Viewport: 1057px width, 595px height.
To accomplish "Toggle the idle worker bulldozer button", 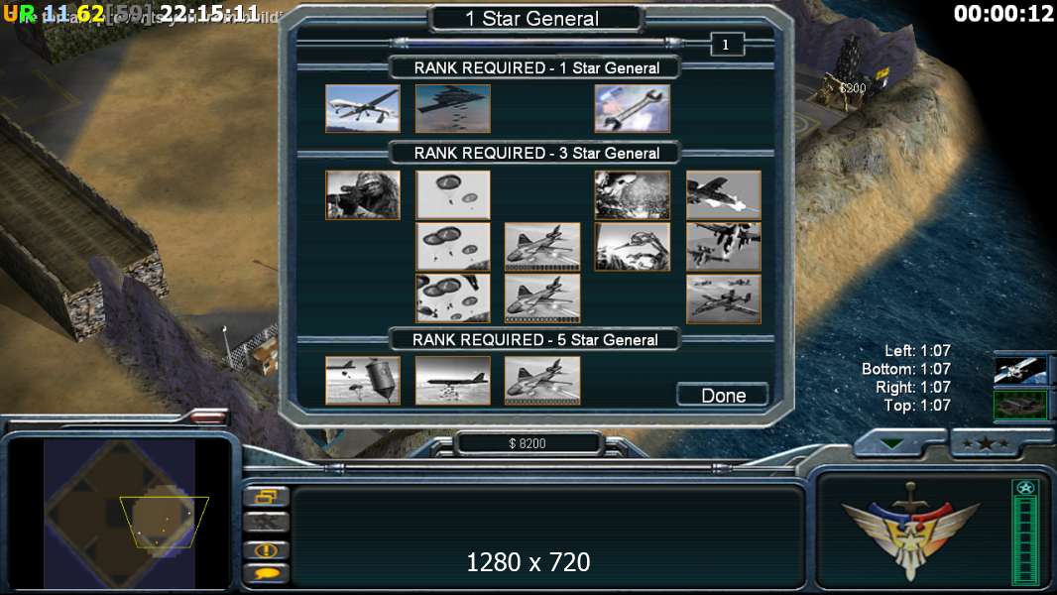I will [267, 523].
